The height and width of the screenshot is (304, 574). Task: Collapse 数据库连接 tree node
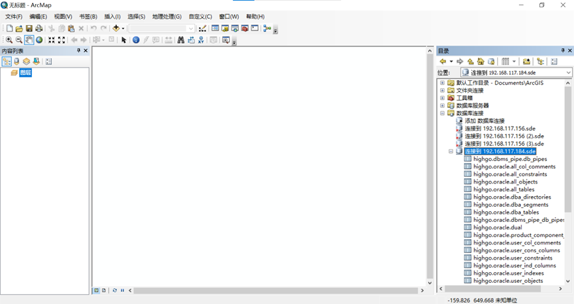coord(442,113)
